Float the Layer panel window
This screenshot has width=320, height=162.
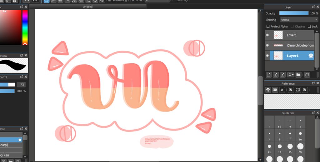click(x=313, y=7)
